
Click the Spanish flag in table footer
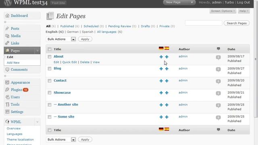[x=166, y=129]
